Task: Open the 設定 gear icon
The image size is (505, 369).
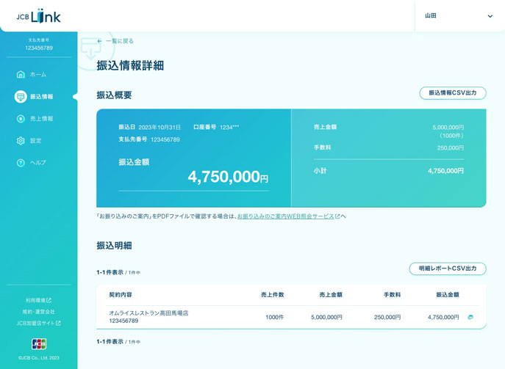Action: (x=21, y=141)
